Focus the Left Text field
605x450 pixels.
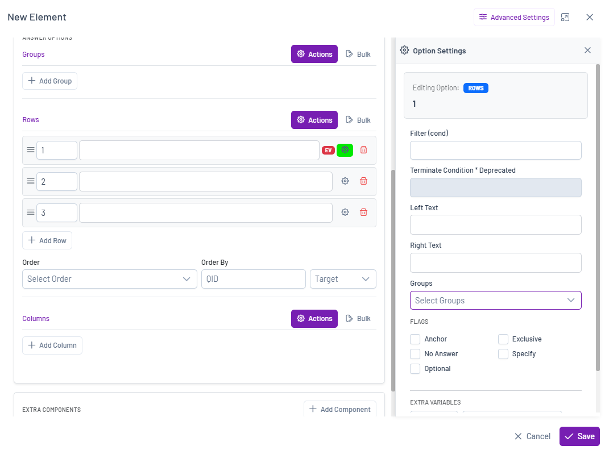[495, 225]
